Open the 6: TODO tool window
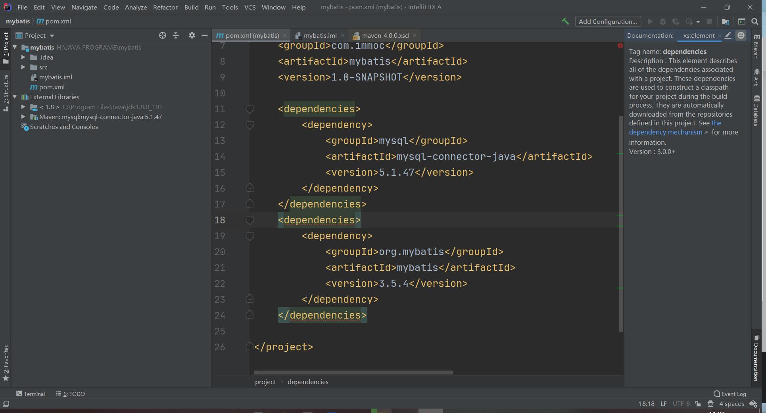 (70, 394)
